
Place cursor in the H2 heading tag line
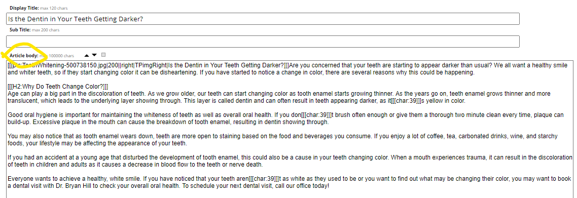[x=58, y=87]
